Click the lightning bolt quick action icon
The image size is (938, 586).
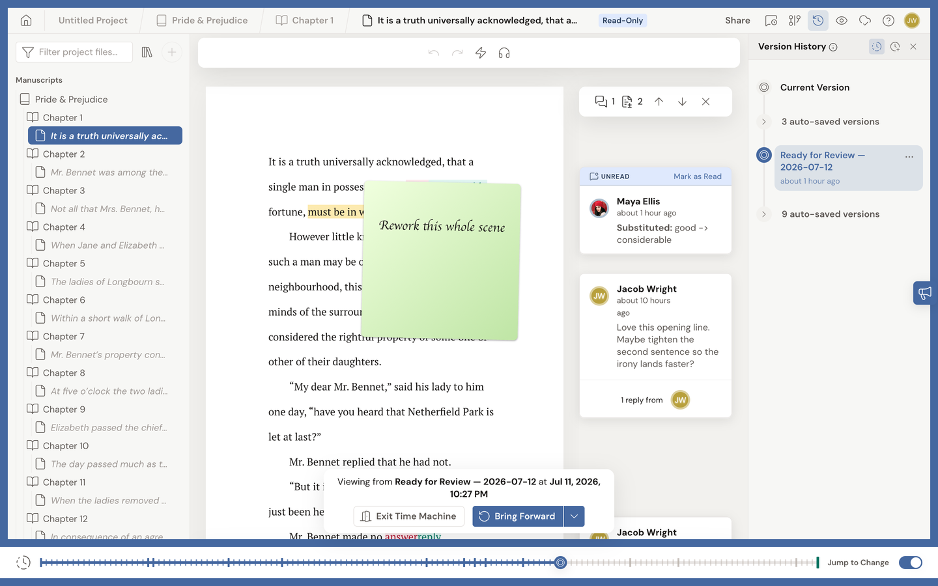[x=481, y=53]
